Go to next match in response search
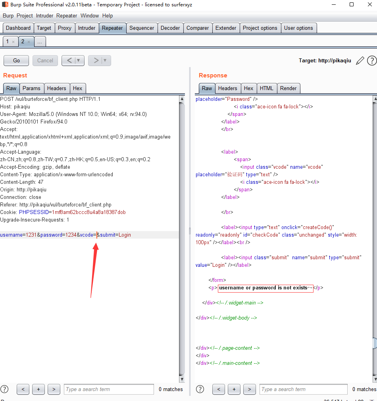 (x=250, y=389)
